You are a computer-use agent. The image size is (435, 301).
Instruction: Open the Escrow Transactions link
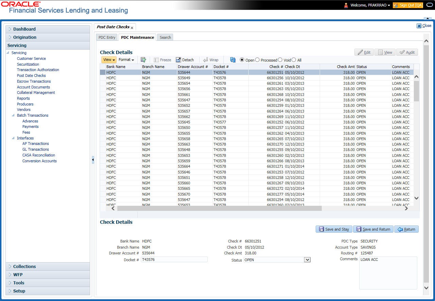[x=34, y=81]
